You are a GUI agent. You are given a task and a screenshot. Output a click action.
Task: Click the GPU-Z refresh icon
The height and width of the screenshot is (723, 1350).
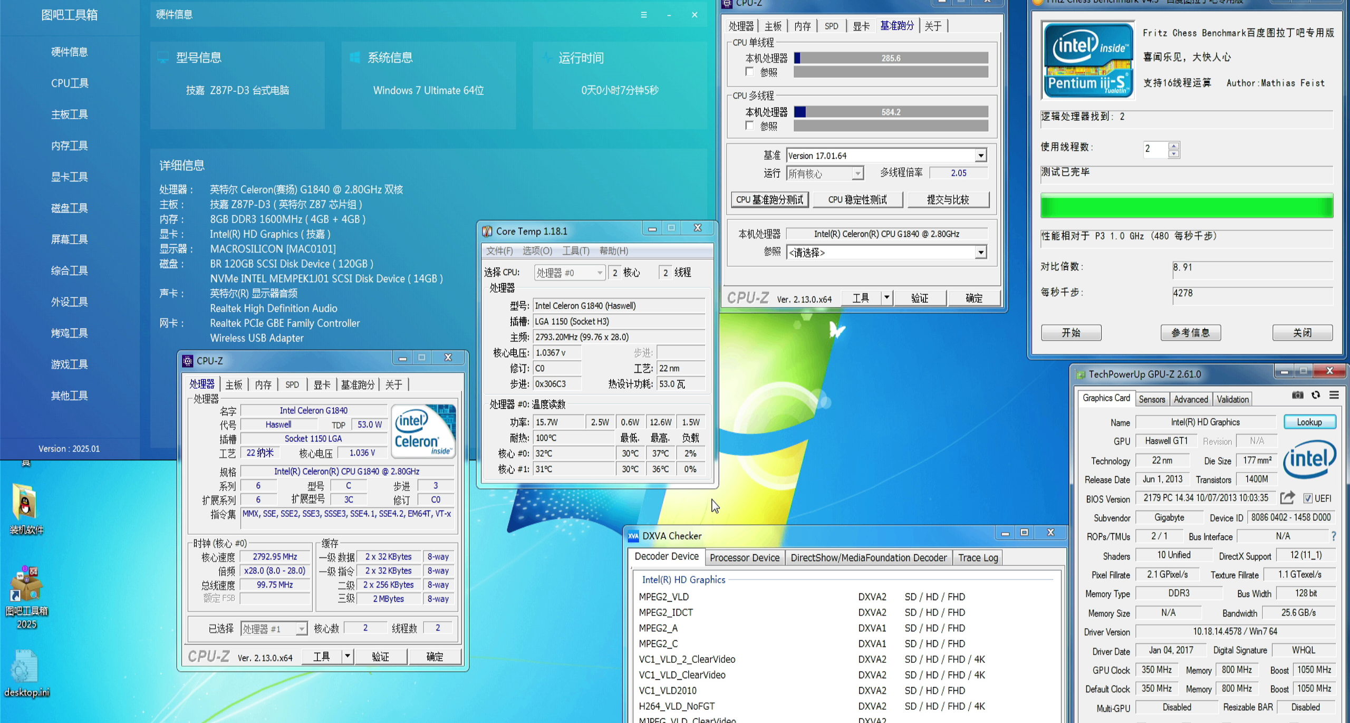coord(1316,395)
